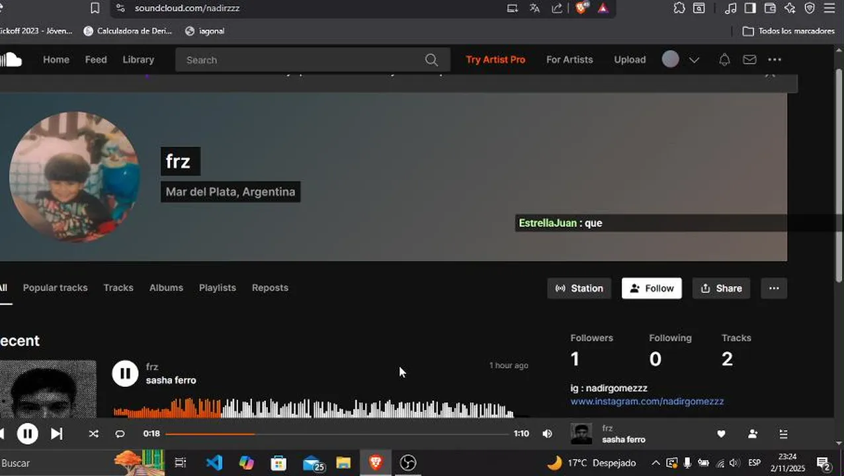Open the Library page
This screenshot has height=476, width=844.
(x=138, y=59)
